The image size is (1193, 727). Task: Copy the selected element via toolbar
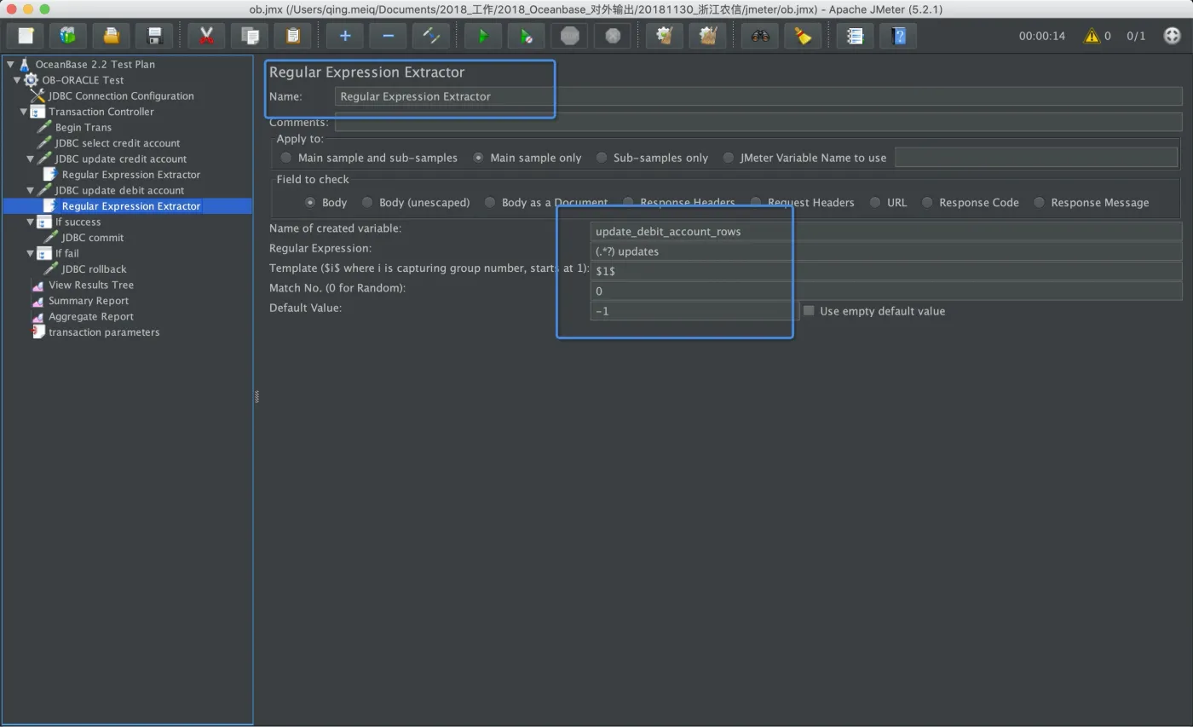[x=250, y=36]
